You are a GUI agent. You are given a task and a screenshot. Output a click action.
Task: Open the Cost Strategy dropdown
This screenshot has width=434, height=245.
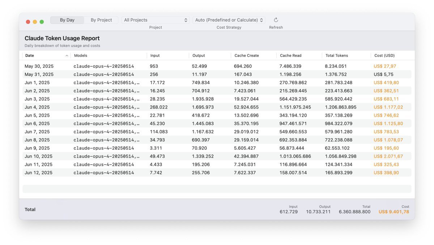click(x=229, y=20)
